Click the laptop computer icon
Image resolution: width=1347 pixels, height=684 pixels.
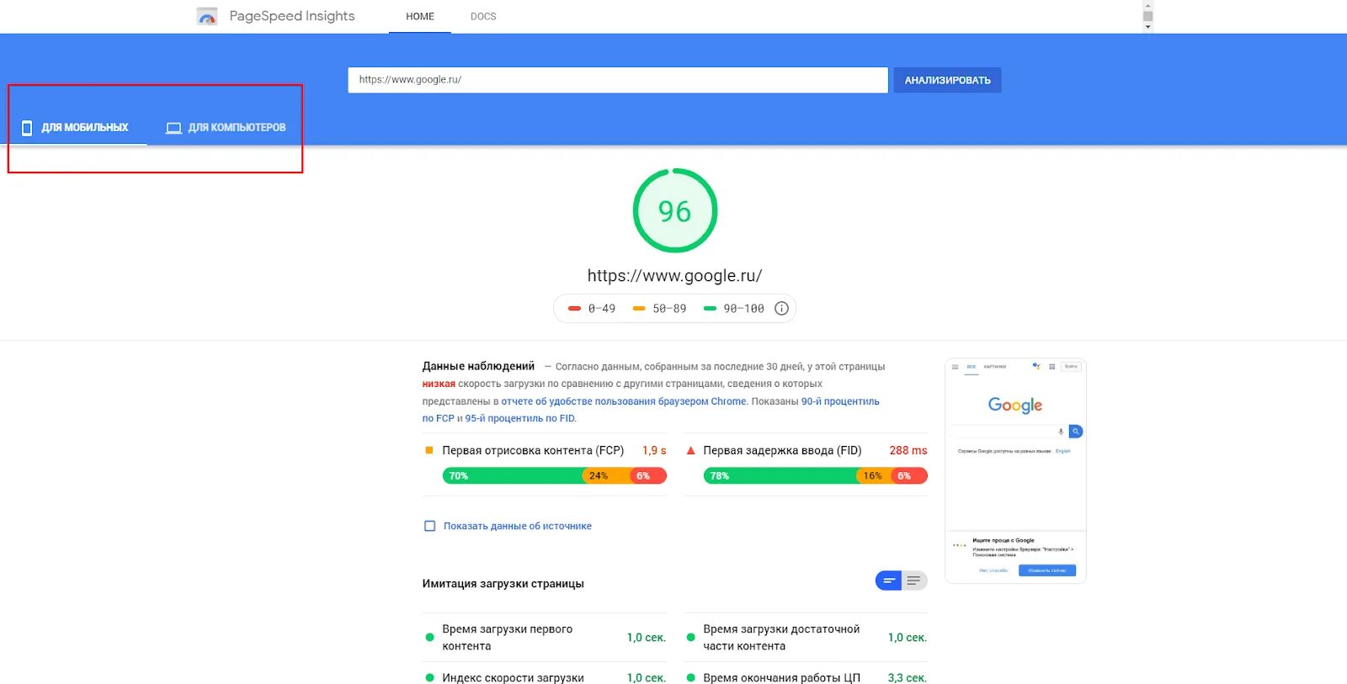click(x=173, y=128)
